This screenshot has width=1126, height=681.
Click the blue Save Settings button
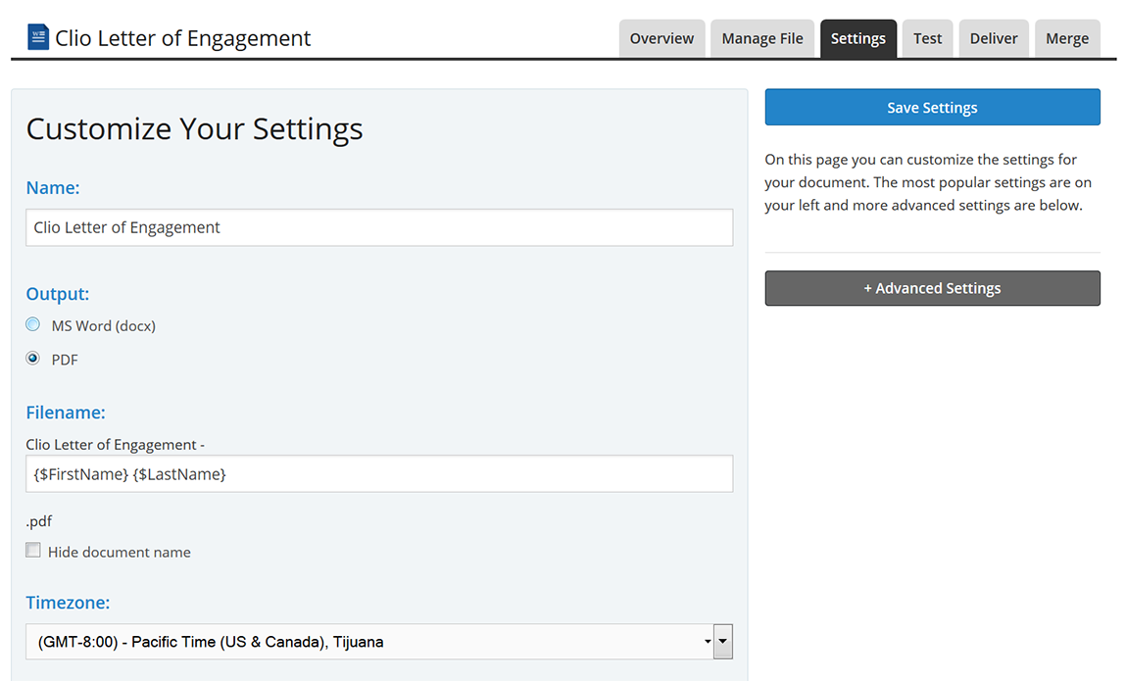932,108
